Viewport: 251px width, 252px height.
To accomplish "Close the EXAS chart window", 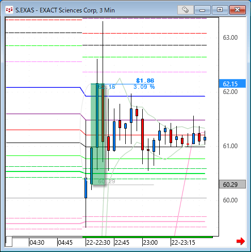I will [238, 10].
